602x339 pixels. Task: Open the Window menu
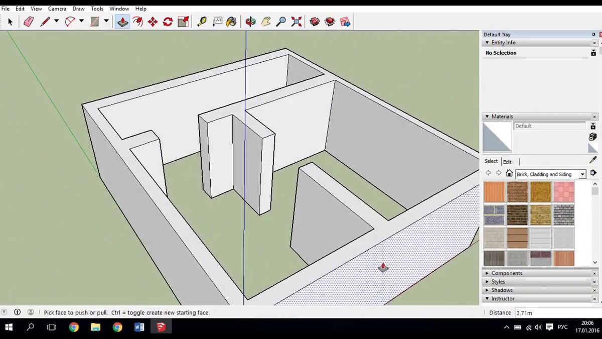119,9
